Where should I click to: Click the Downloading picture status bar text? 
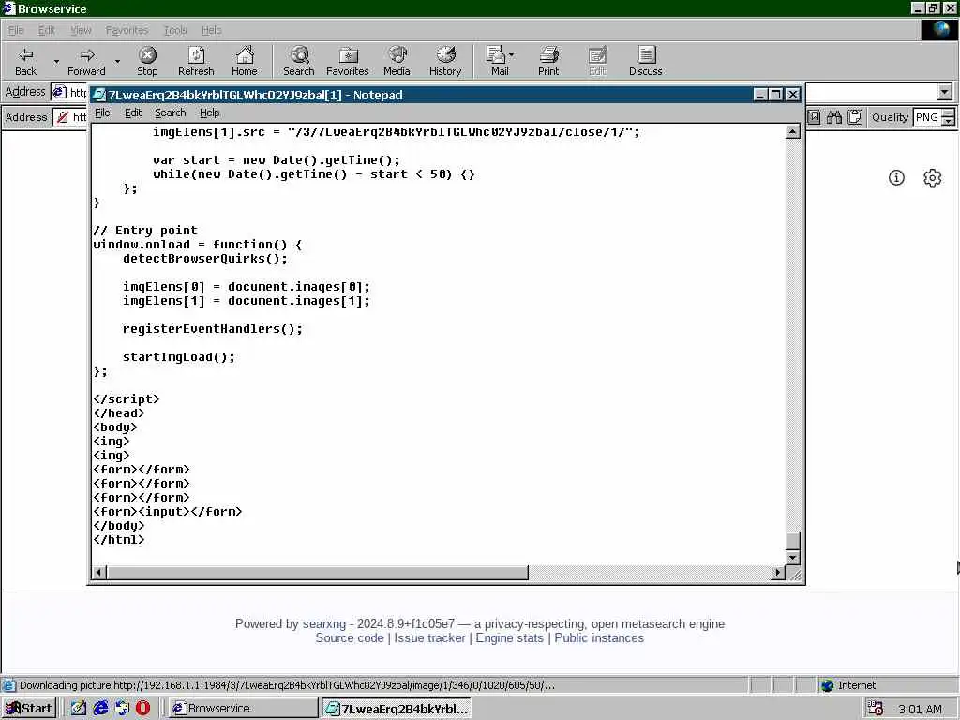click(x=287, y=685)
